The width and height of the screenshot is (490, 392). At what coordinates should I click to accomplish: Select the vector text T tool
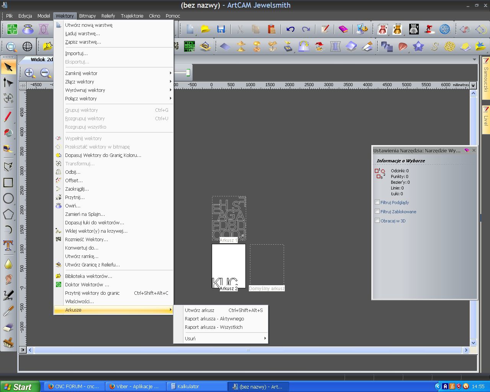pos(8,245)
